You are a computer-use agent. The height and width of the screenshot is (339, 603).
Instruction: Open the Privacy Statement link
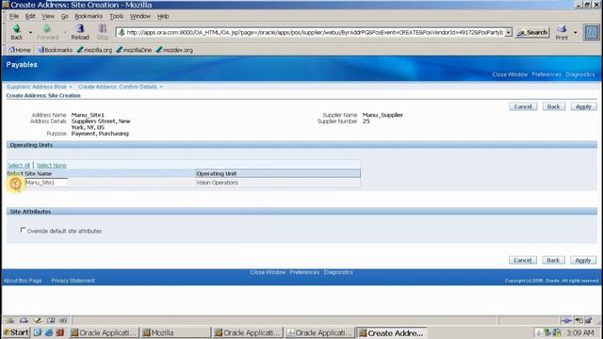(x=73, y=281)
